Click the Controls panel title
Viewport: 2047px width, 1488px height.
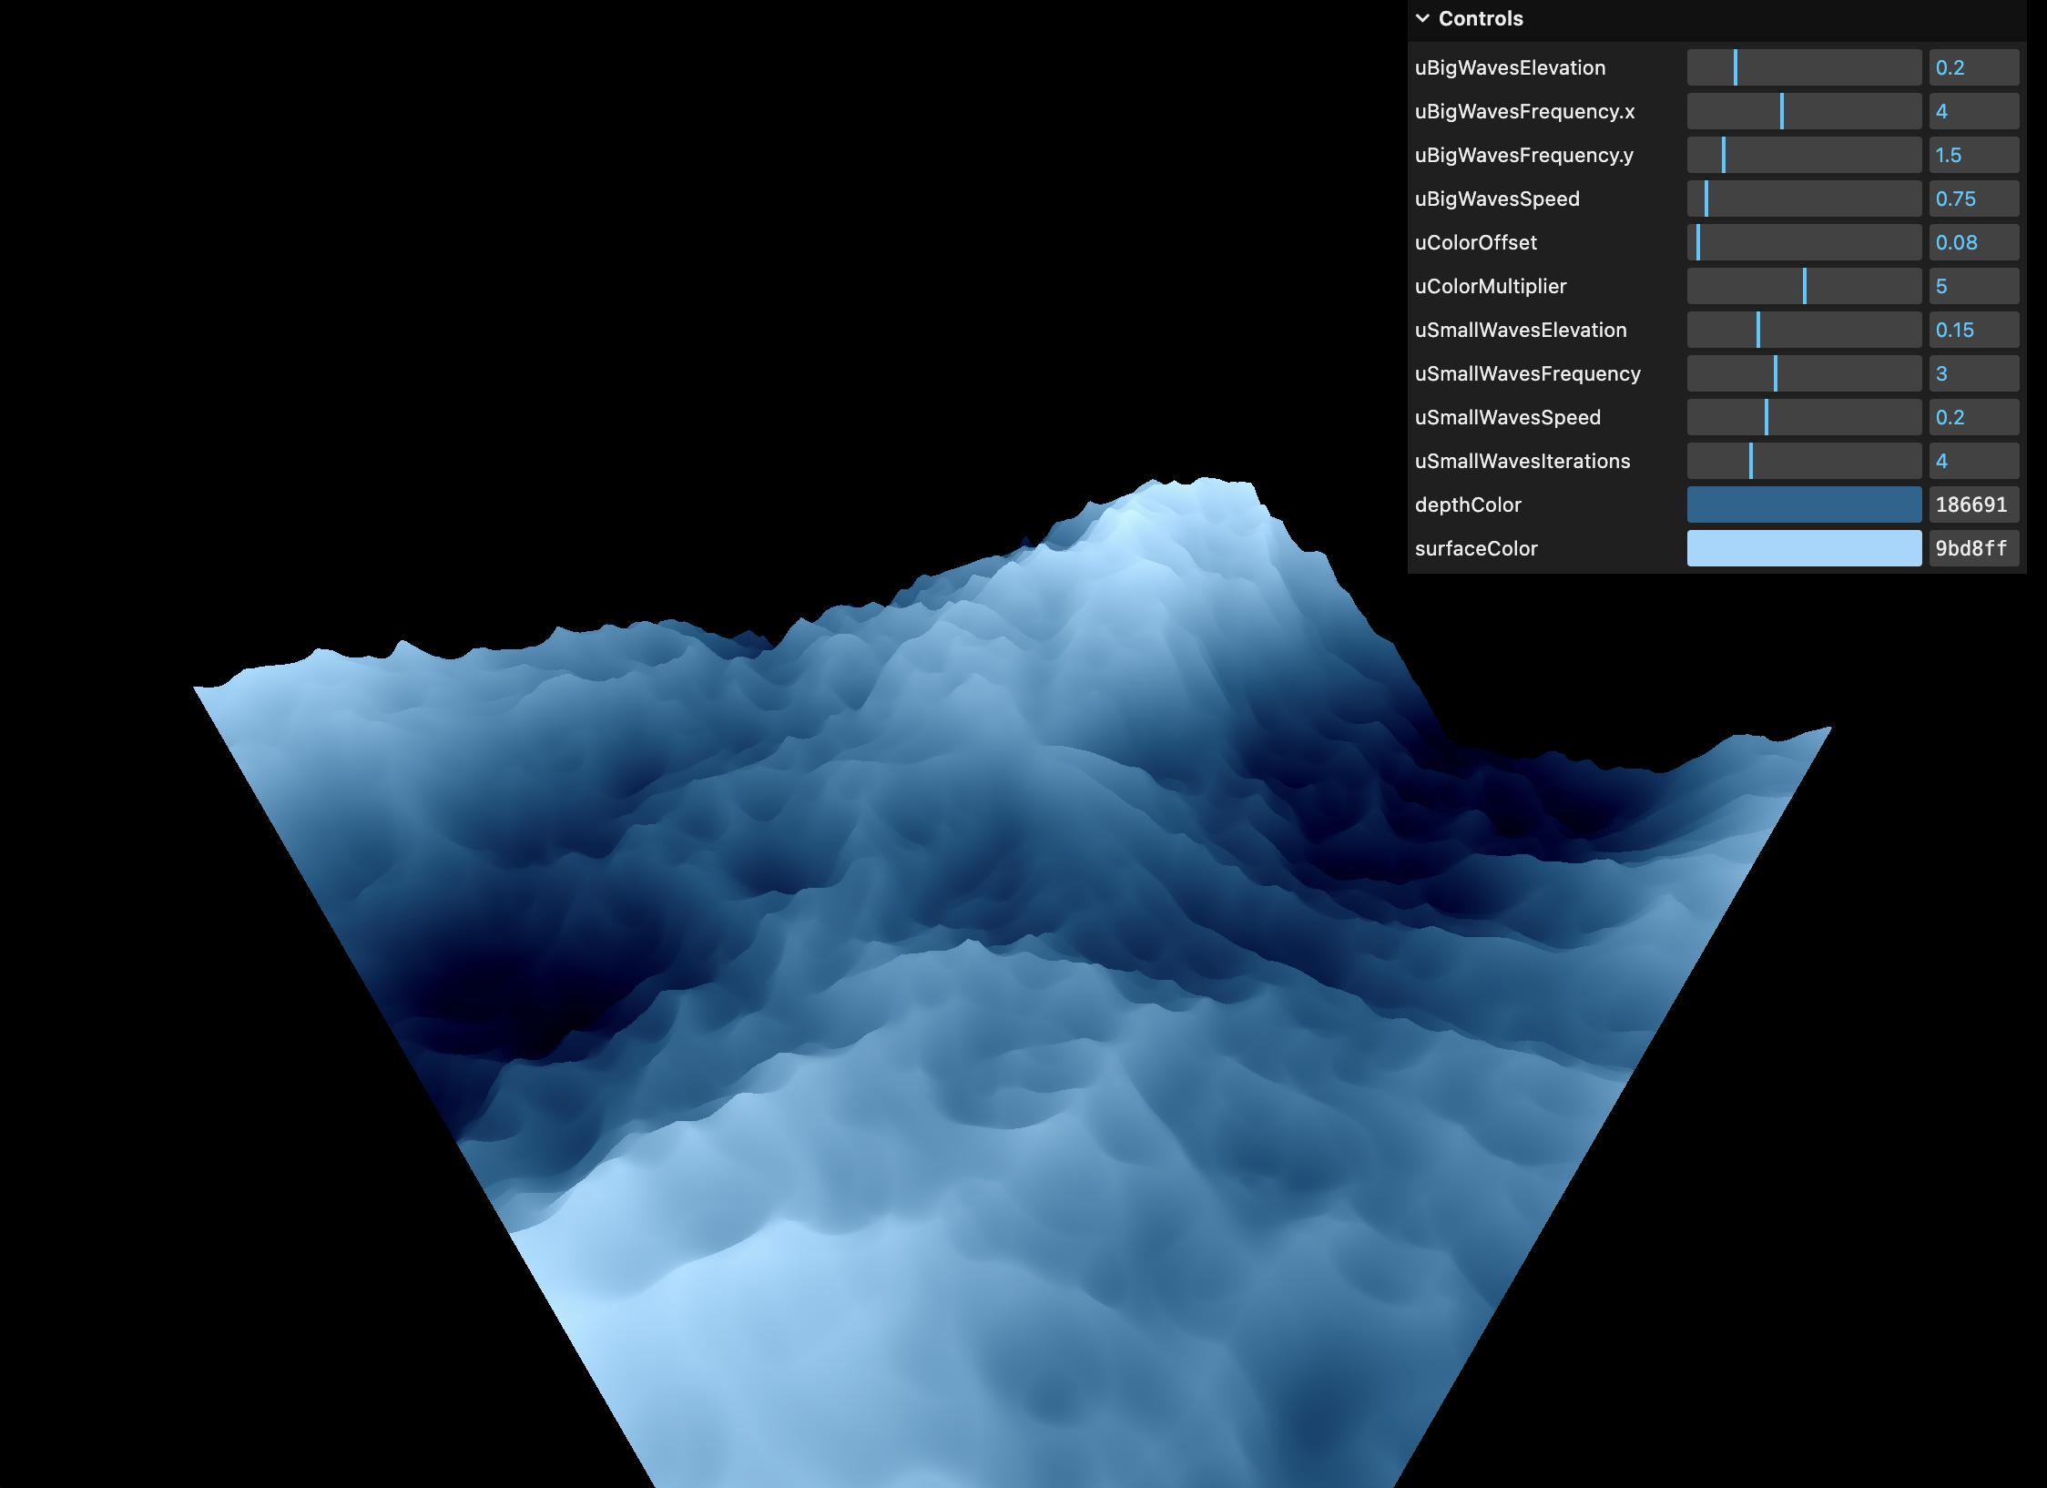(1481, 18)
